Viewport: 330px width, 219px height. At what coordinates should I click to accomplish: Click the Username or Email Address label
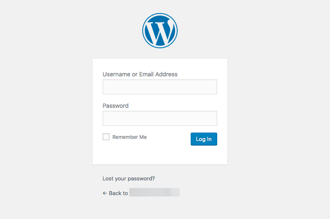coord(140,74)
